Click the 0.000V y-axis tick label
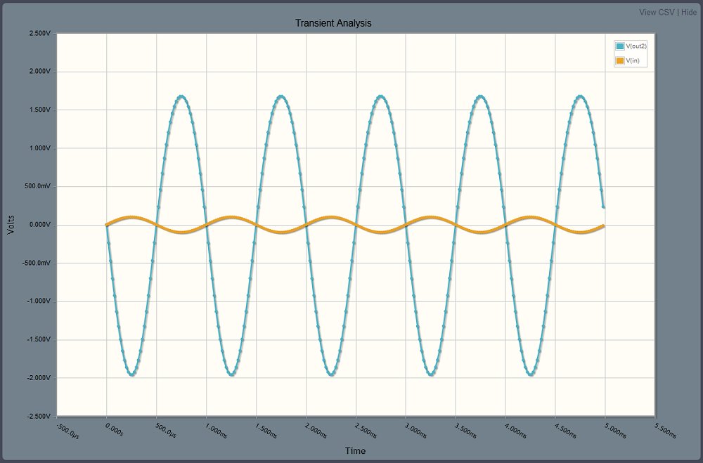This screenshot has width=703, height=463. pos(39,225)
